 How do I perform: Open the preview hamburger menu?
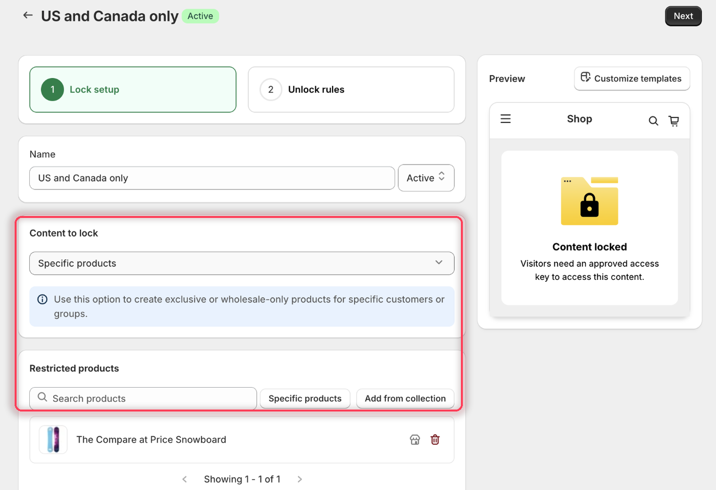click(506, 119)
